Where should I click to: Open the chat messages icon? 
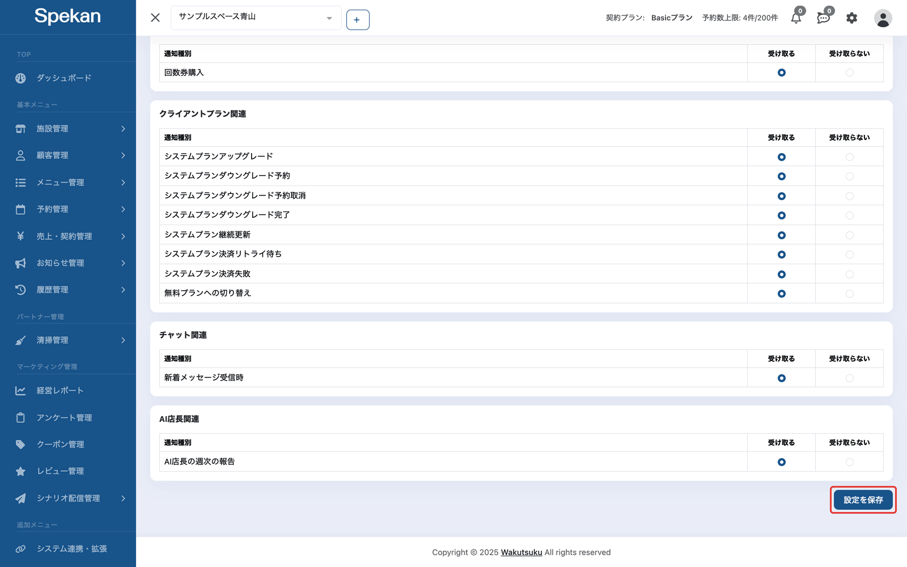tap(823, 18)
